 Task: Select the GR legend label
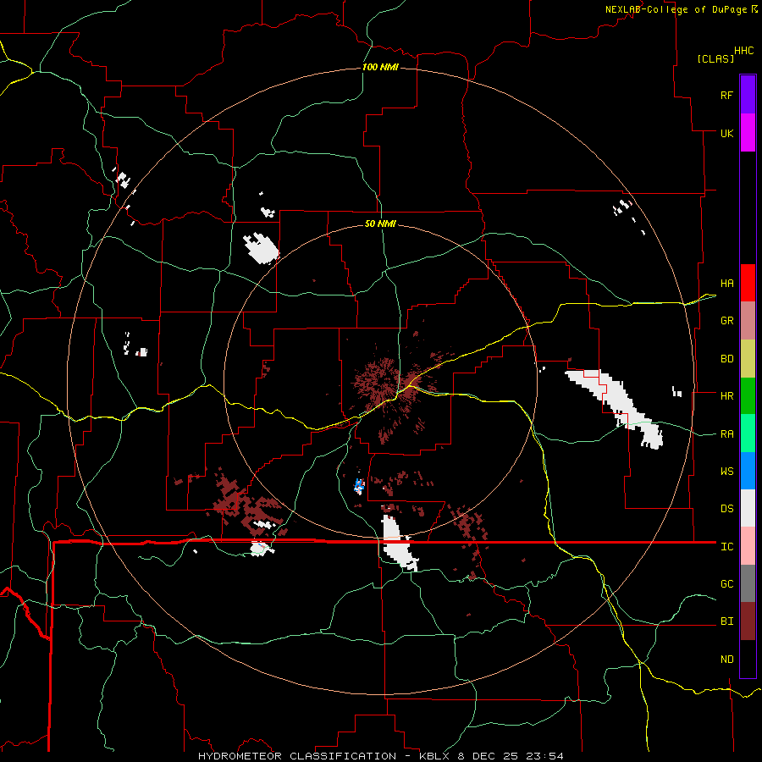click(x=726, y=321)
